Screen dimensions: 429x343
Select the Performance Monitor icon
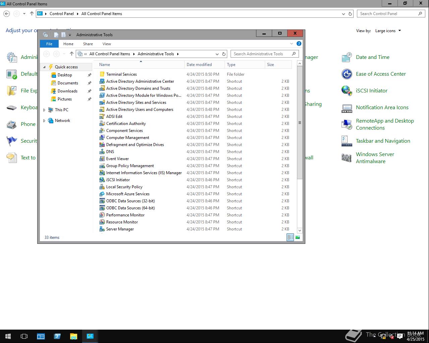click(x=102, y=215)
